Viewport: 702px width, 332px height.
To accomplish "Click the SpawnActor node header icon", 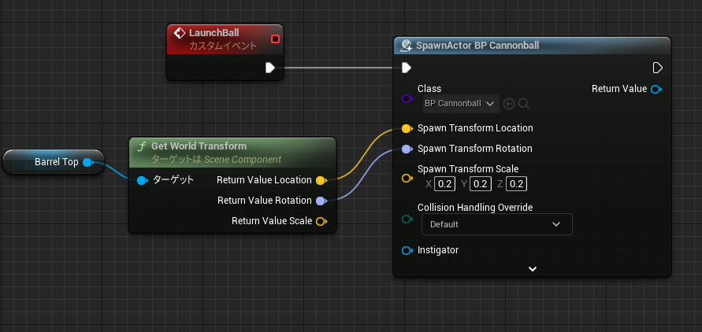I will (x=407, y=46).
